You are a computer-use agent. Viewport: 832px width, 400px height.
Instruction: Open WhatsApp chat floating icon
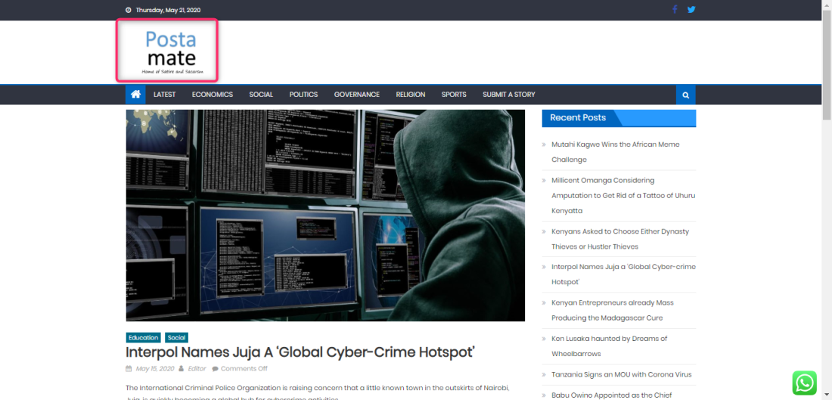click(x=805, y=383)
